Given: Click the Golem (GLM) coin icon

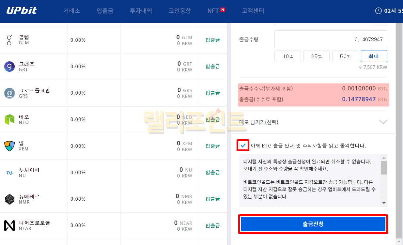Looking at the screenshot, I should point(9,40).
